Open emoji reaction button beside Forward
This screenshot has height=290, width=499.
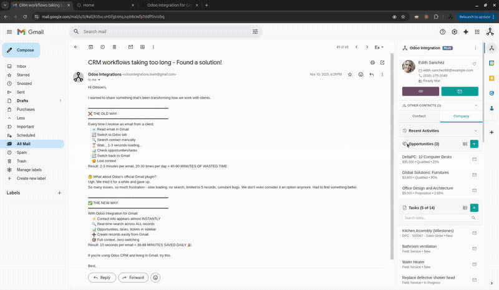click(155, 278)
